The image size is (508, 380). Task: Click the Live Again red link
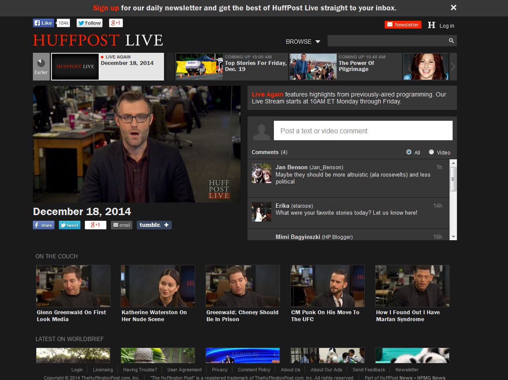coord(267,94)
